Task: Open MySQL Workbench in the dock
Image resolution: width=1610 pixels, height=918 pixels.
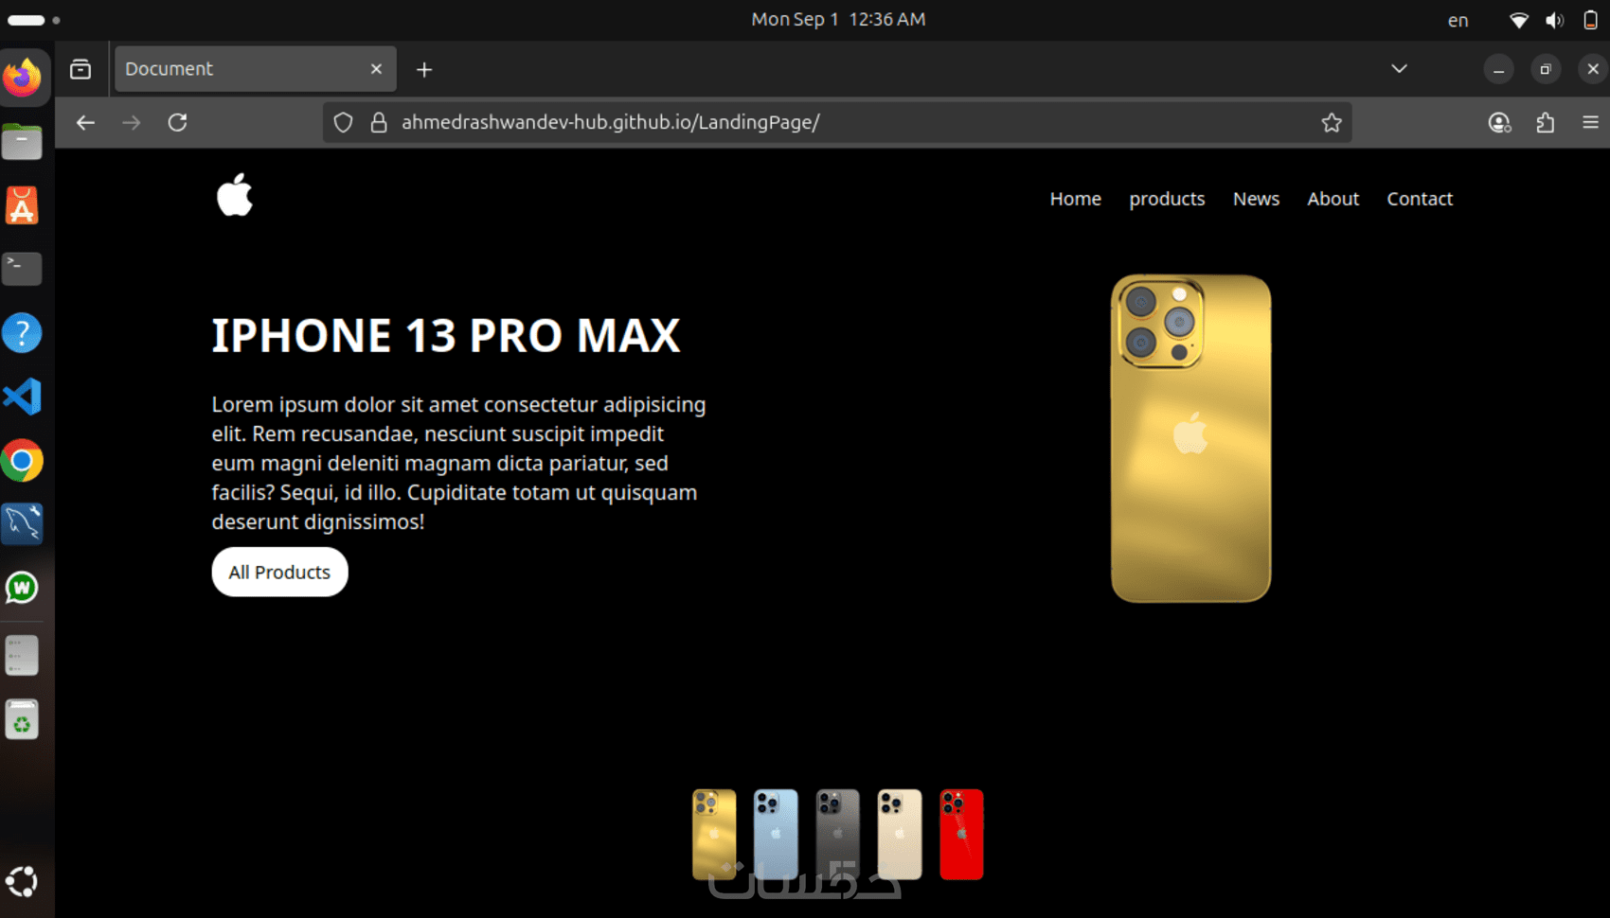Action: [x=23, y=524]
